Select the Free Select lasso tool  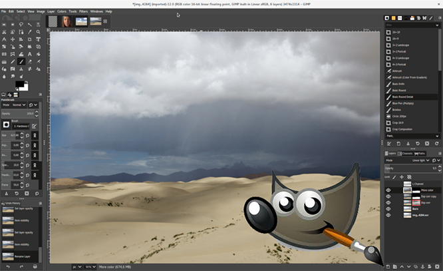point(21,25)
